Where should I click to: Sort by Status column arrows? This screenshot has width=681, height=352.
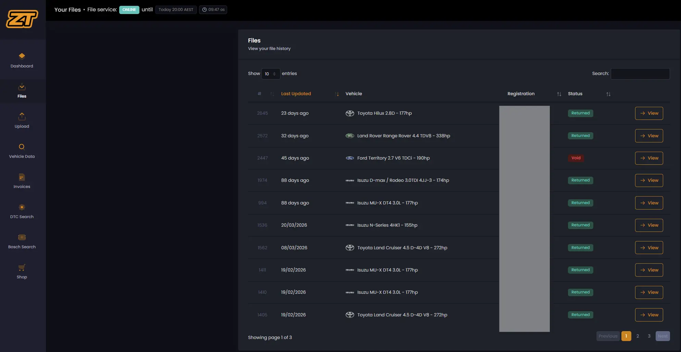click(x=608, y=94)
